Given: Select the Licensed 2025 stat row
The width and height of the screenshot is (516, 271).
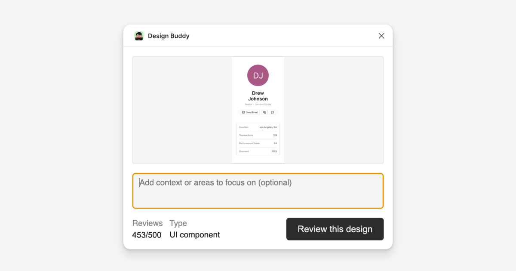Looking at the screenshot, I should (258, 151).
